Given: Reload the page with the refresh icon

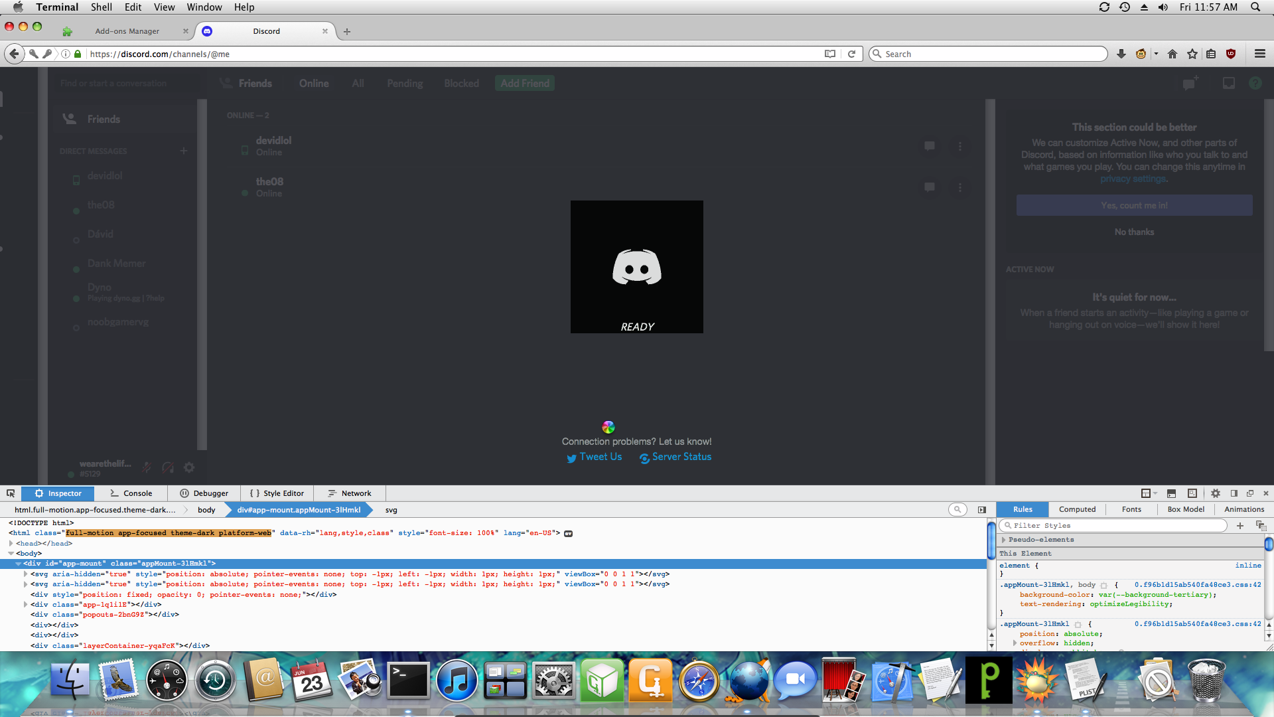Looking at the screenshot, I should coord(851,54).
